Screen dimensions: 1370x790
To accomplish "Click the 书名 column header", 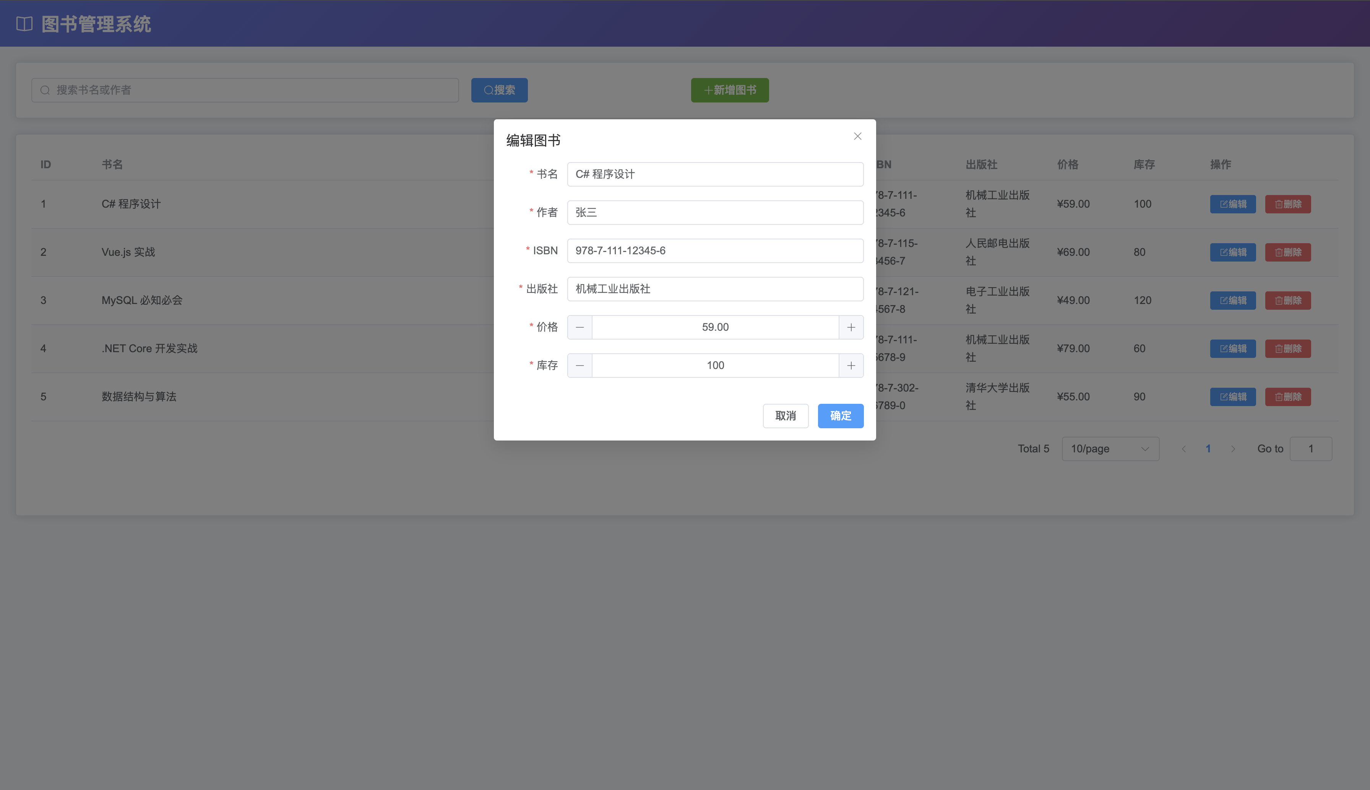I will [112, 164].
